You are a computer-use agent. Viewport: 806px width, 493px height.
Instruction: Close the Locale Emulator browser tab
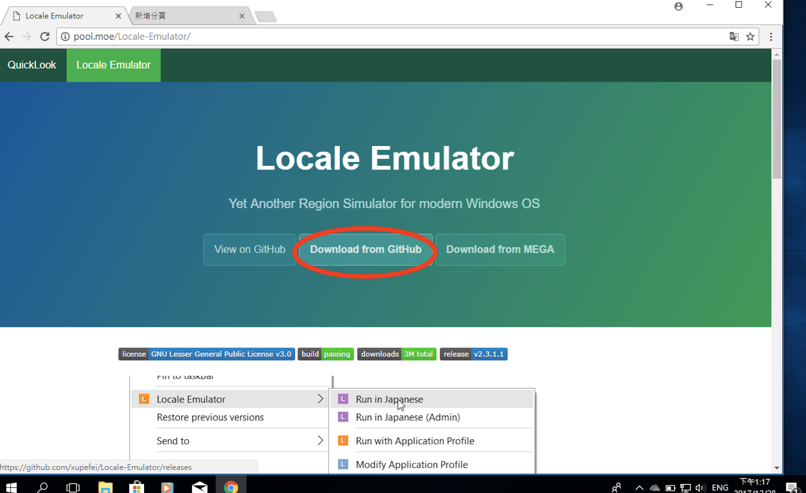click(118, 16)
